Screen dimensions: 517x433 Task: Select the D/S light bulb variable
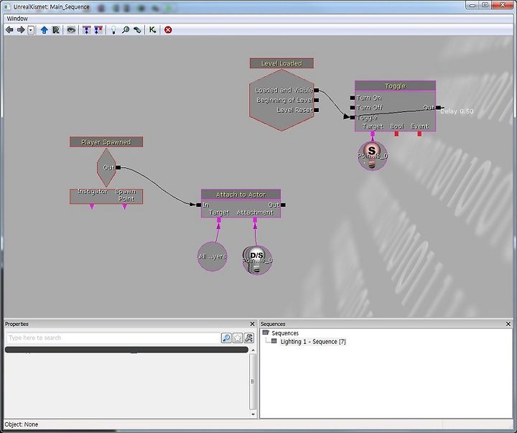click(x=257, y=260)
